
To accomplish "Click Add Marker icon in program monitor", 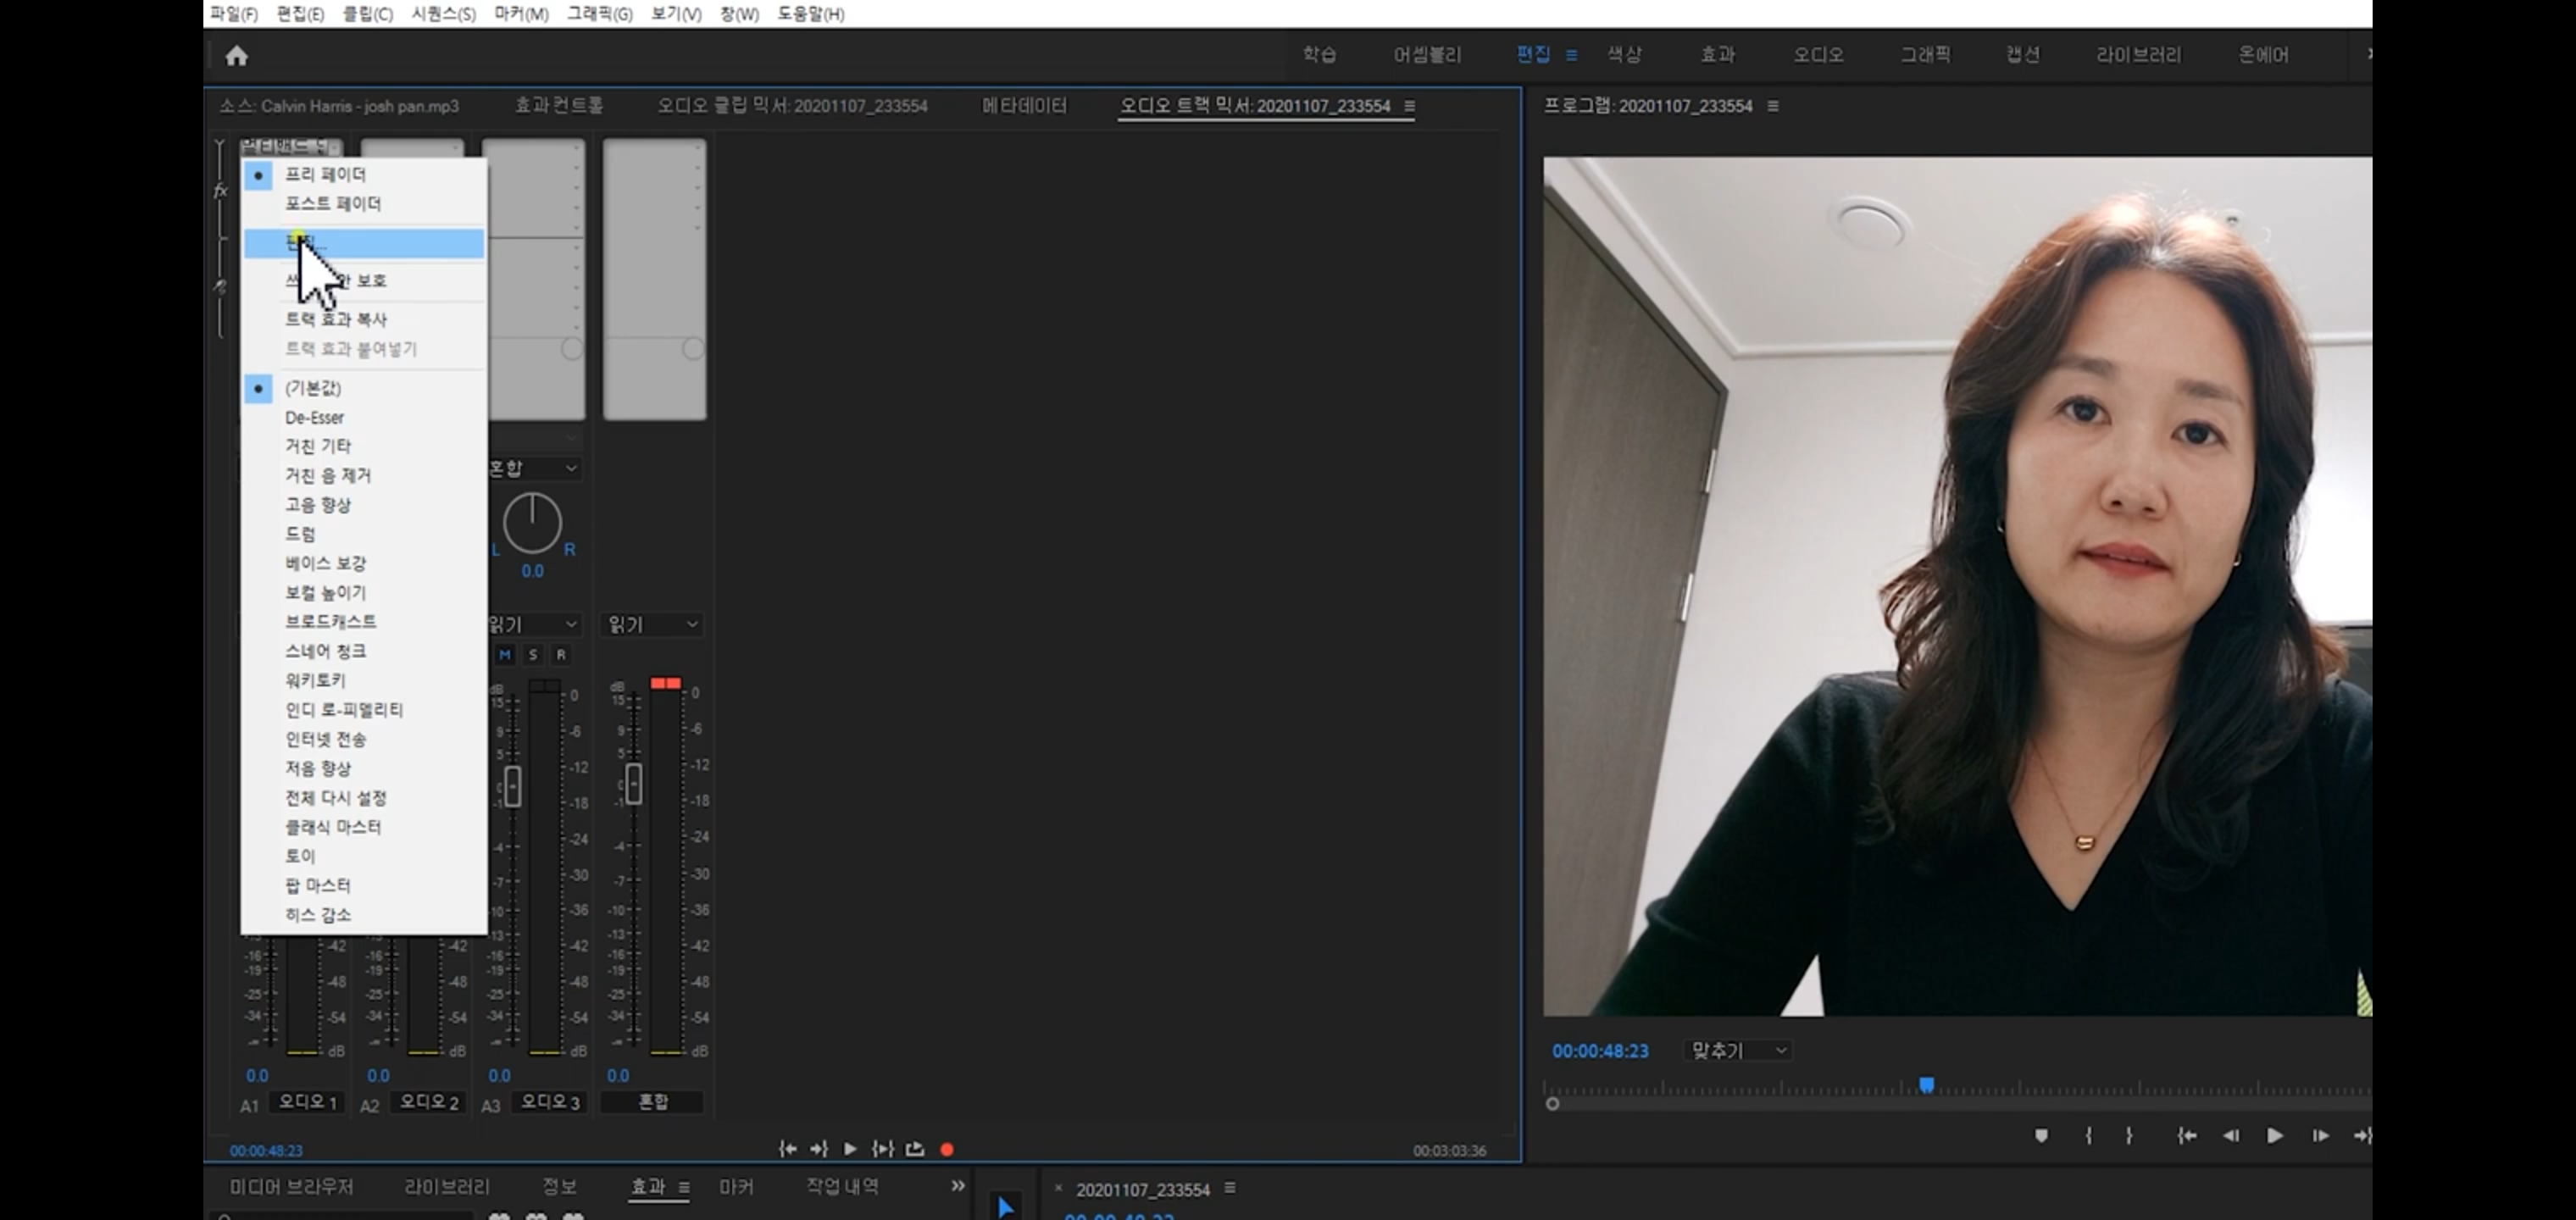I will (x=2041, y=1135).
